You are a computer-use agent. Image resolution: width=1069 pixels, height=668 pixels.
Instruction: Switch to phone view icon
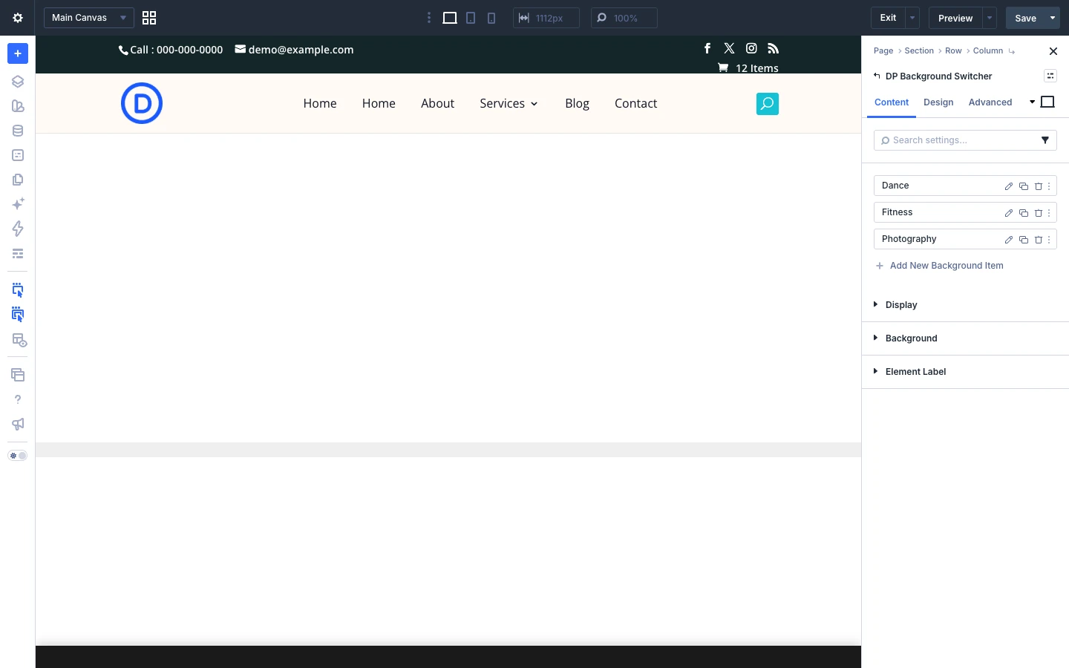[491, 18]
